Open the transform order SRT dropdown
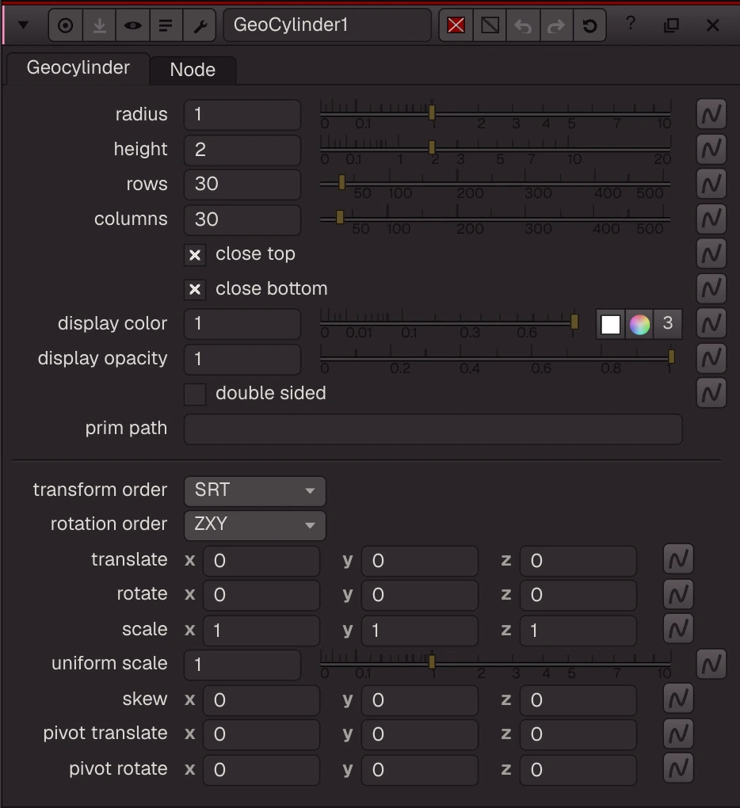 click(x=254, y=490)
